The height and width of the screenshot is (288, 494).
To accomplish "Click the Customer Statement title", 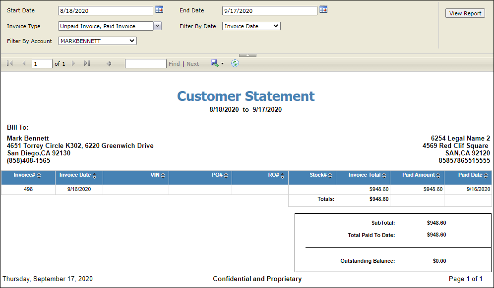I will (246, 96).
